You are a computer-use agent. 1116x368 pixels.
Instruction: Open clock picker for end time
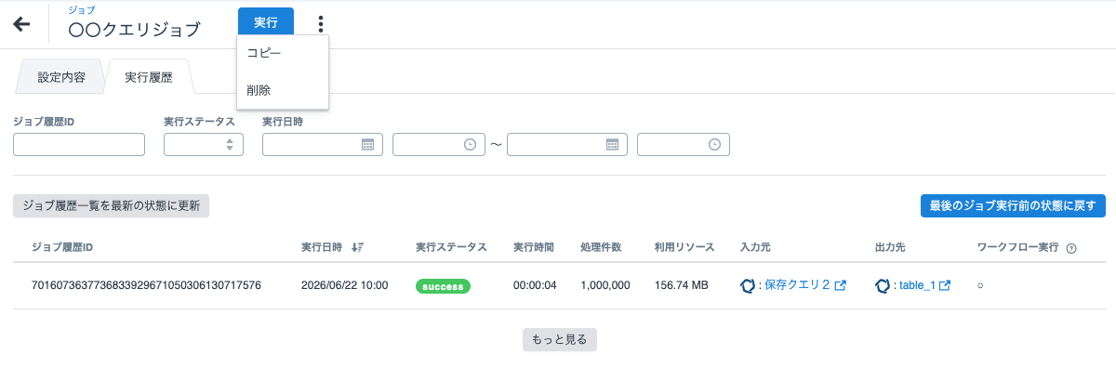(714, 144)
